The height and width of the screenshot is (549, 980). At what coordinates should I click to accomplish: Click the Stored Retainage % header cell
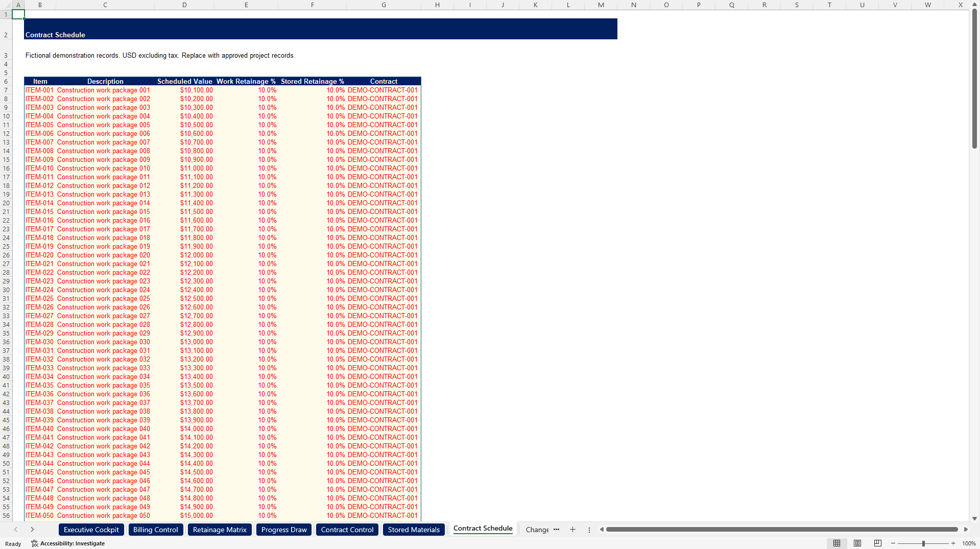(x=312, y=82)
